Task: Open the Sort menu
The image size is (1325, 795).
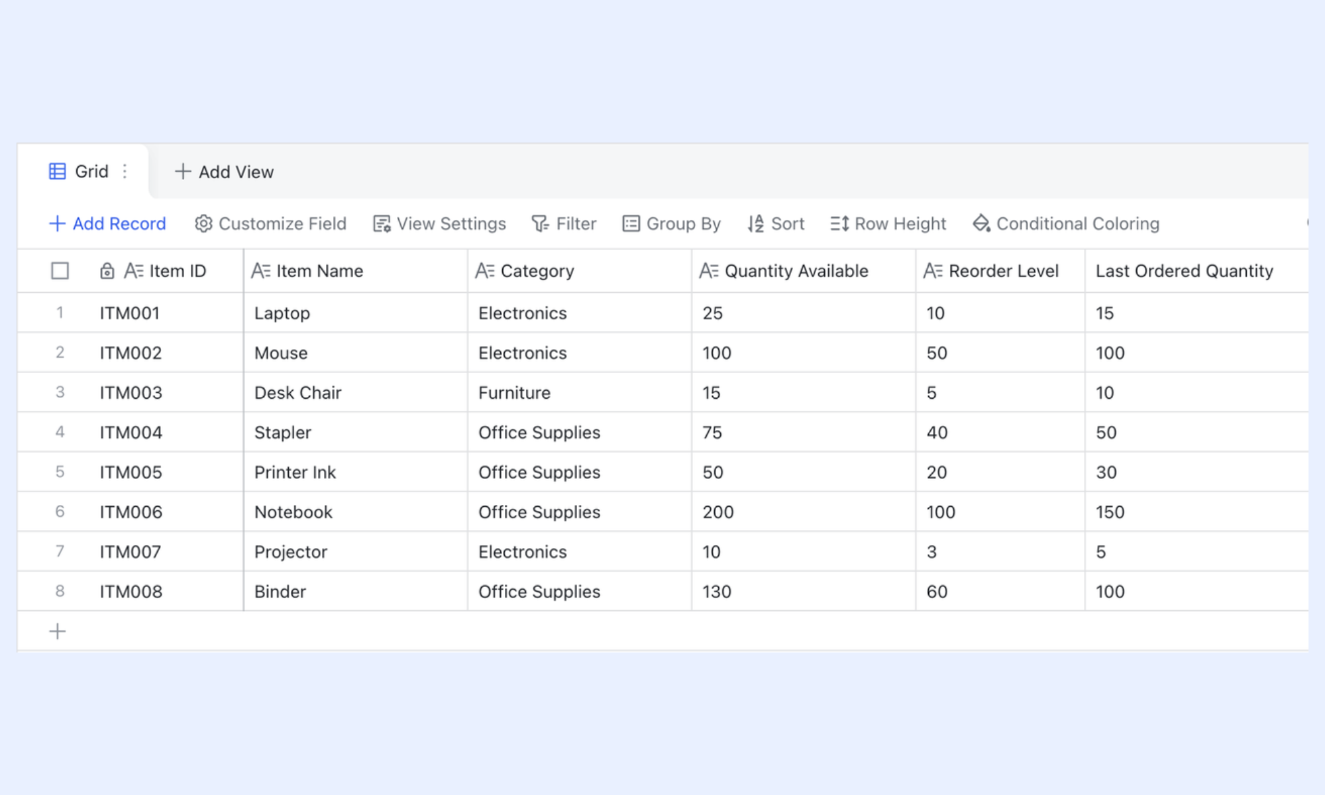Action: [776, 224]
